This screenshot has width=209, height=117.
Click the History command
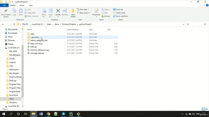tap(106, 16)
